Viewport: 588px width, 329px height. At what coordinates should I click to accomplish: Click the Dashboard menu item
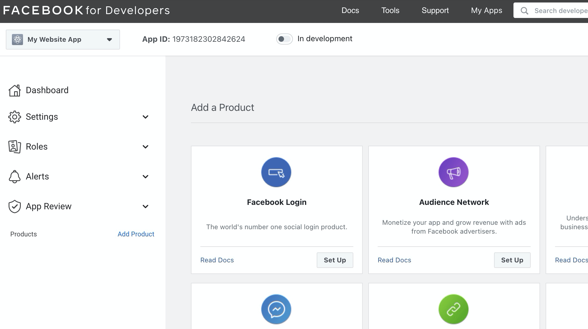(47, 90)
